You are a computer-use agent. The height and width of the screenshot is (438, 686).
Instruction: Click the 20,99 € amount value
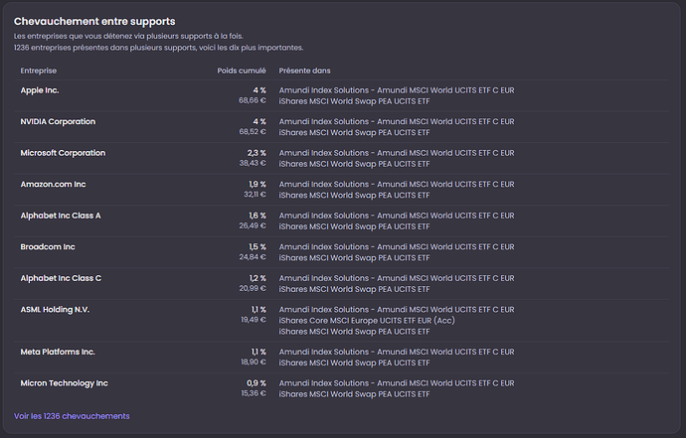(x=253, y=288)
